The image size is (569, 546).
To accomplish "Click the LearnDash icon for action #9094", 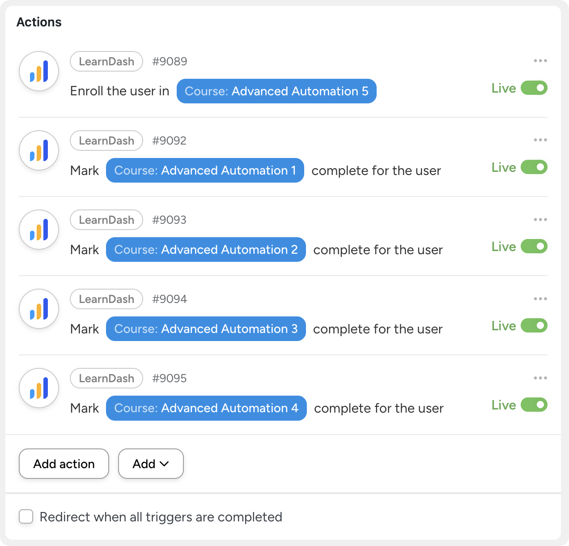I will coord(39,309).
